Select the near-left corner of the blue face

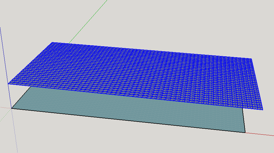(x=8, y=84)
